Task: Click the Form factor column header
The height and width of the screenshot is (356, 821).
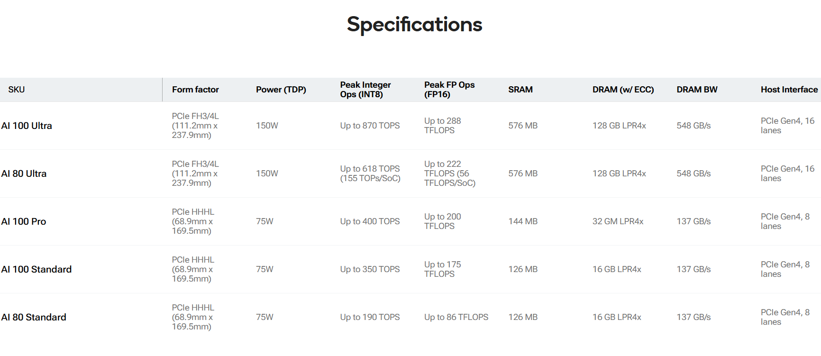Action: coord(195,90)
